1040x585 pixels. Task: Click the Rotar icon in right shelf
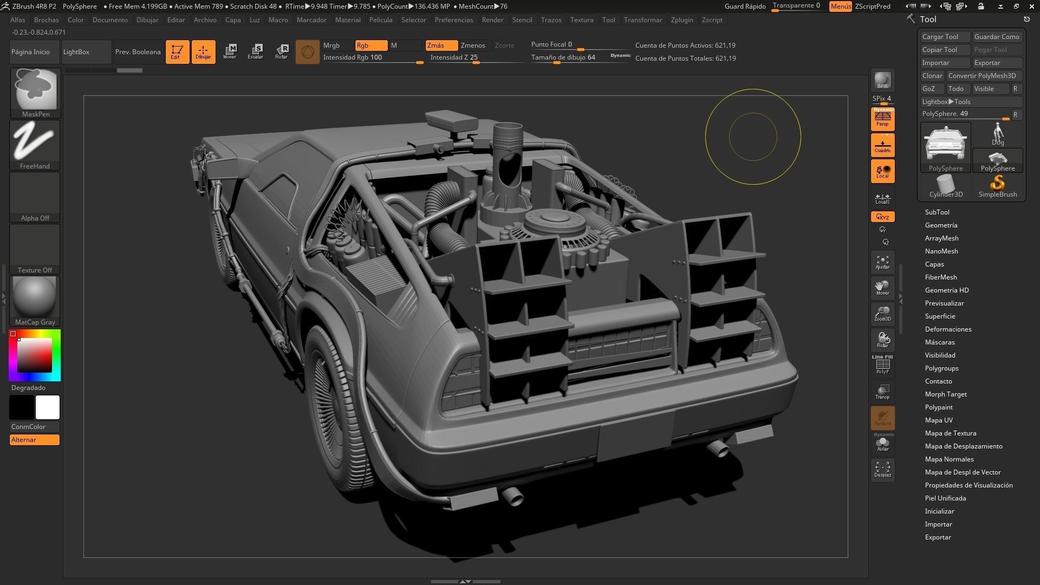[883, 340]
